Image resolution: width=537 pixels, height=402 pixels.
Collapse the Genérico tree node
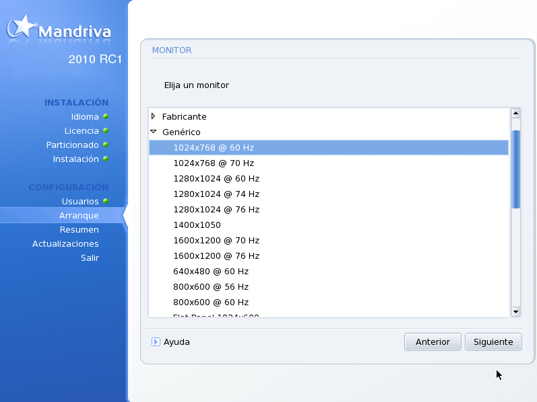(x=154, y=132)
